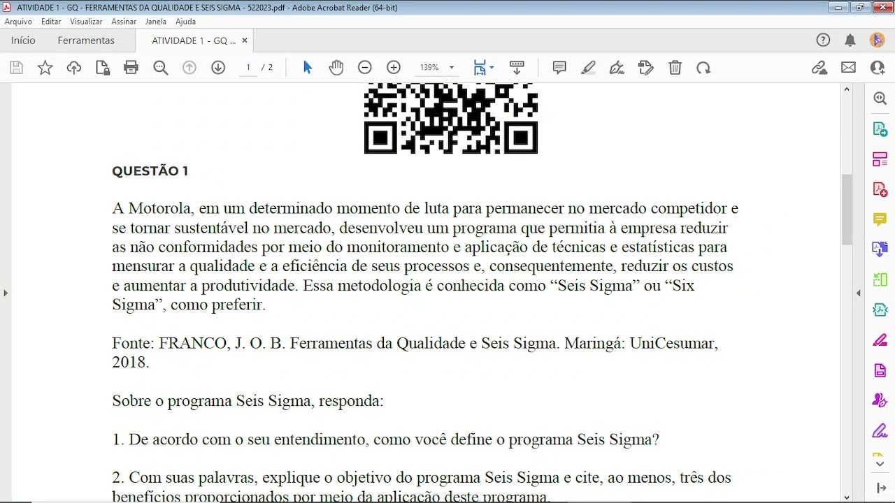Click the page number input field
The height and width of the screenshot is (503, 895).
click(x=248, y=68)
